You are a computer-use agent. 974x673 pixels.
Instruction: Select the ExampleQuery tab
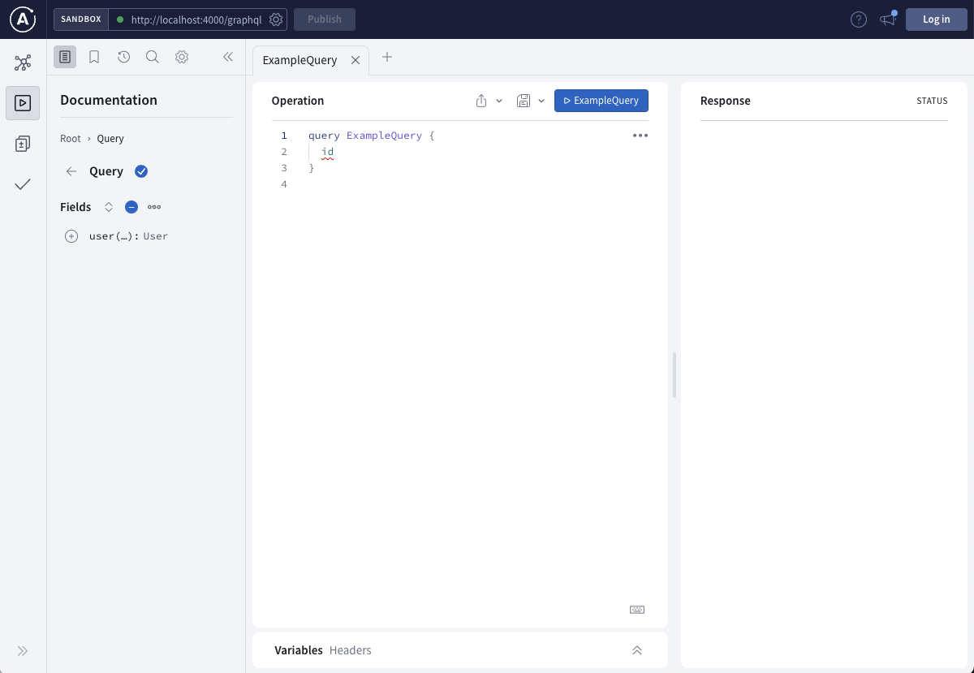click(300, 60)
